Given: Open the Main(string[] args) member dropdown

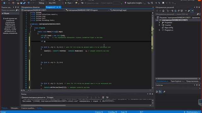Looking at the screenshot, I should click(132, 10).
